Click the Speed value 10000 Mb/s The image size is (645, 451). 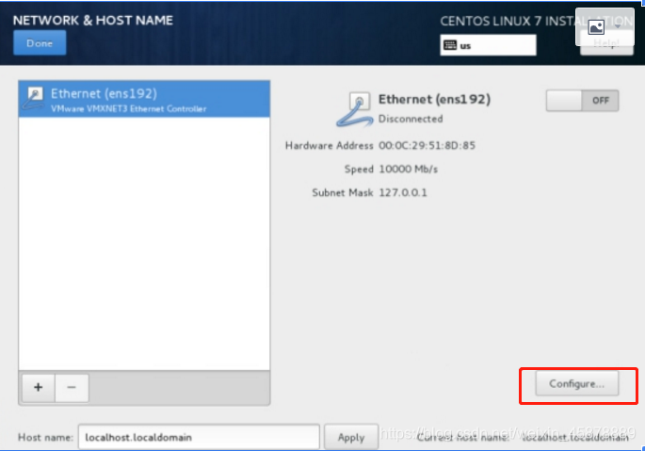(x=408, y=169)
